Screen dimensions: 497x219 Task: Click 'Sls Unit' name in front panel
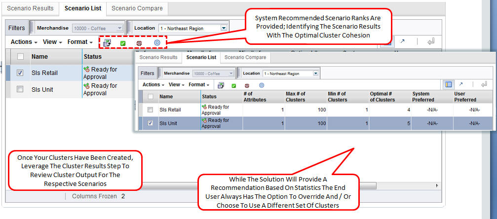click(x=168, y=123)
